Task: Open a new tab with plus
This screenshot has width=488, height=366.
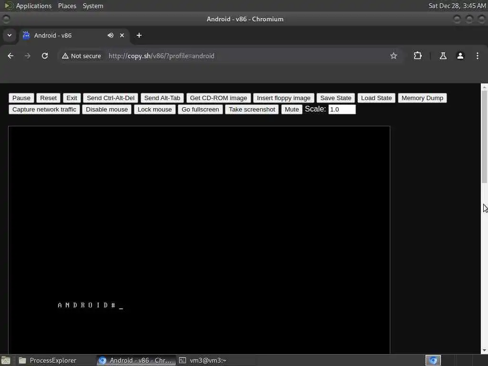Action: [139, 35]
